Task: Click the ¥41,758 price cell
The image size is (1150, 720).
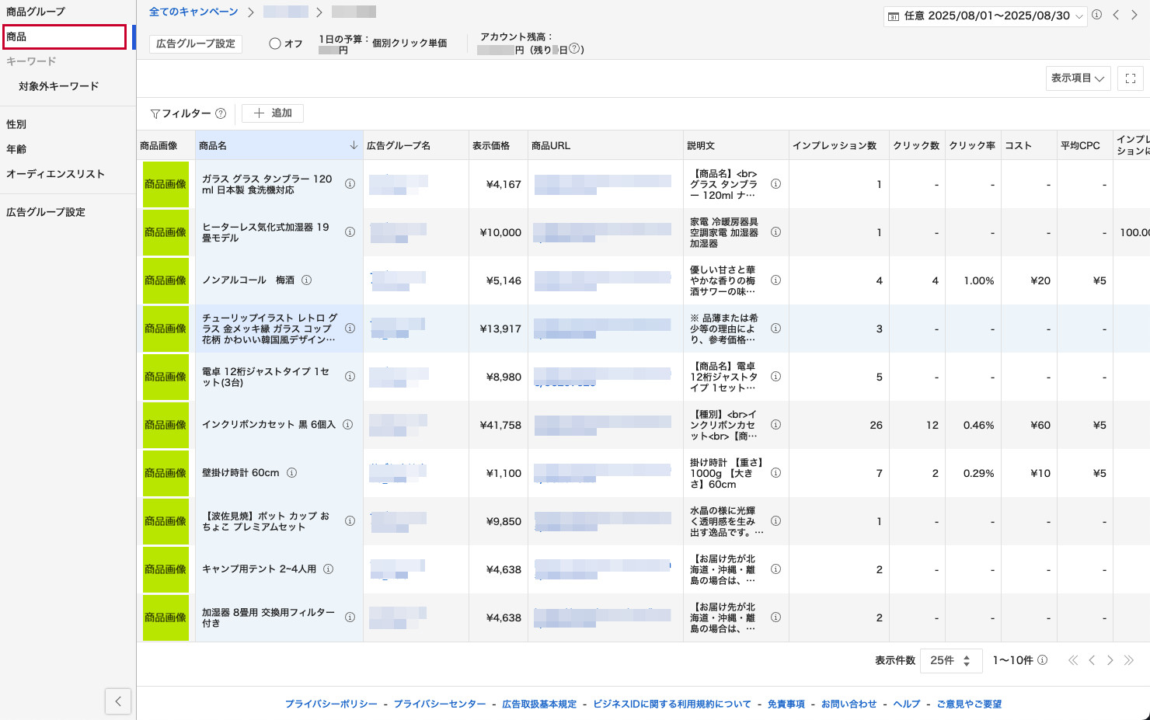Action: 498,425
